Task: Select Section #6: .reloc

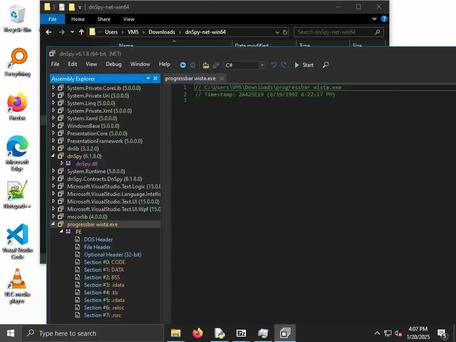Action: click(104, 307)
